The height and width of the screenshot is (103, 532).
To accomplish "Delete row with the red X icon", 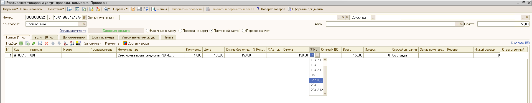I will click(47, 43).
